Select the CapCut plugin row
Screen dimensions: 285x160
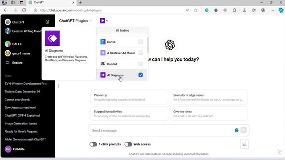[x=122, y=64]
